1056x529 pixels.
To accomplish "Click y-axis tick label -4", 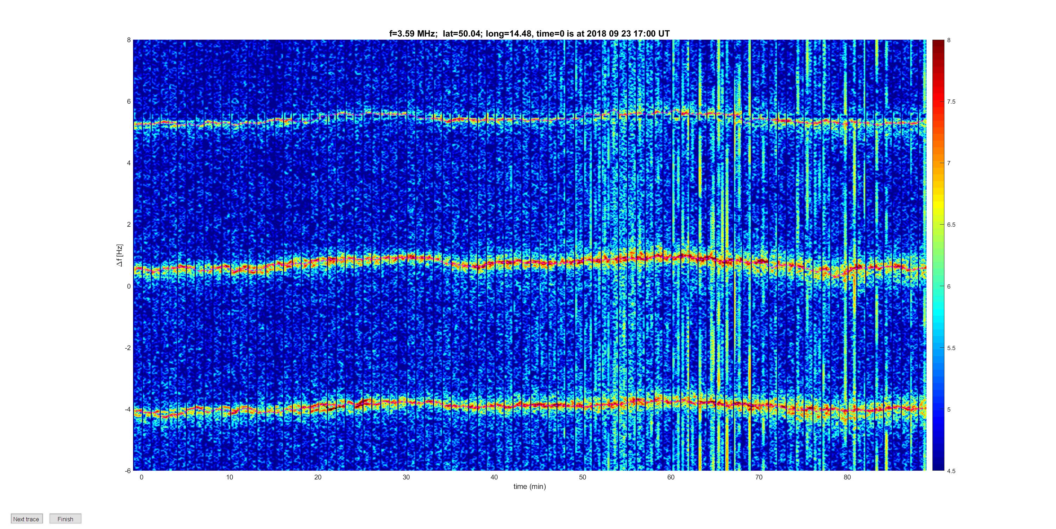I will click(x=128, y=409).
